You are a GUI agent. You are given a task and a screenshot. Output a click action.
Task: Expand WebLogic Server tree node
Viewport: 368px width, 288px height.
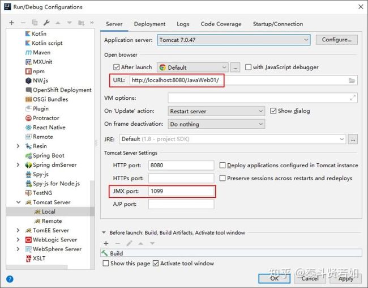18,240
